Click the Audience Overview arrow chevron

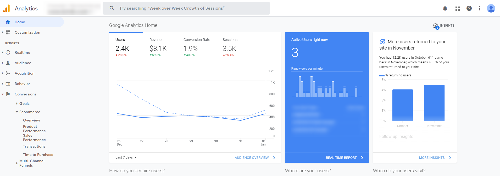(274, 158)
